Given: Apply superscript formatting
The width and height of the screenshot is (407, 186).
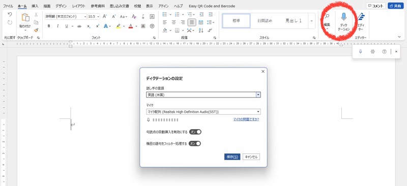Looking at the screenshot, I should coord(98,26).
